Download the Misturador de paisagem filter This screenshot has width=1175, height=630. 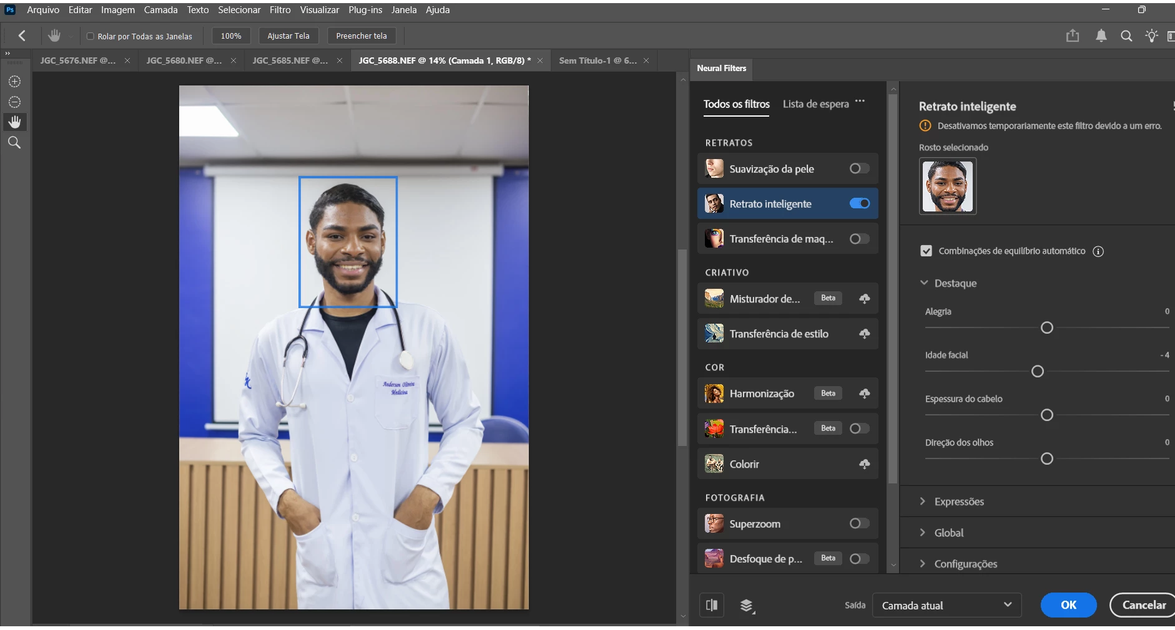(864, 299)
